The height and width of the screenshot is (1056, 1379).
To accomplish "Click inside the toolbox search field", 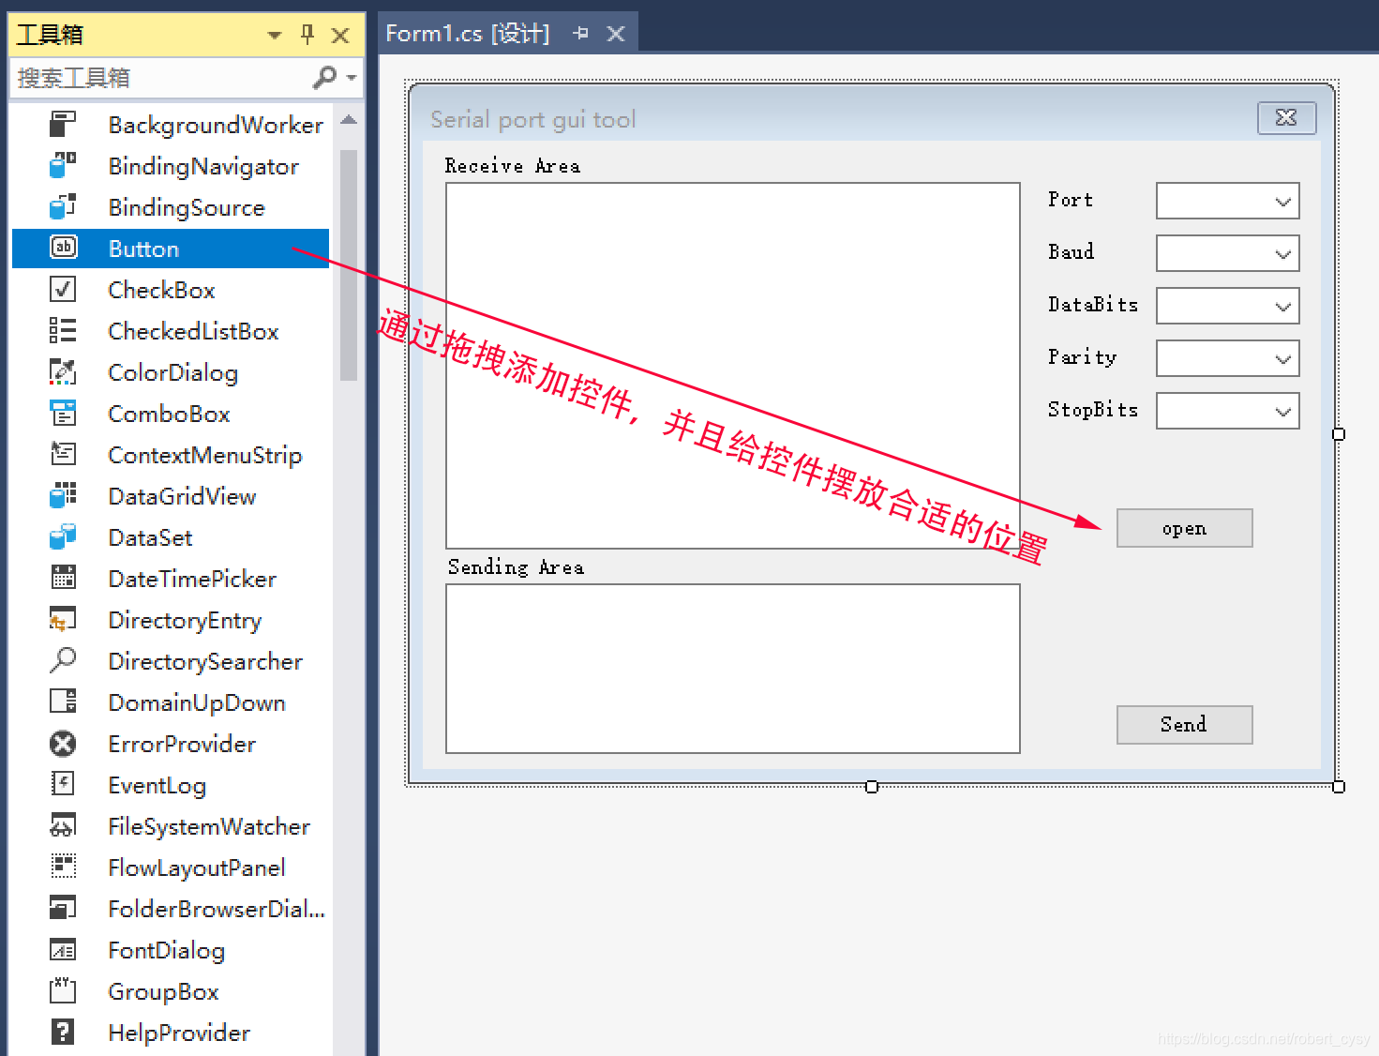I will click(159, 78).
